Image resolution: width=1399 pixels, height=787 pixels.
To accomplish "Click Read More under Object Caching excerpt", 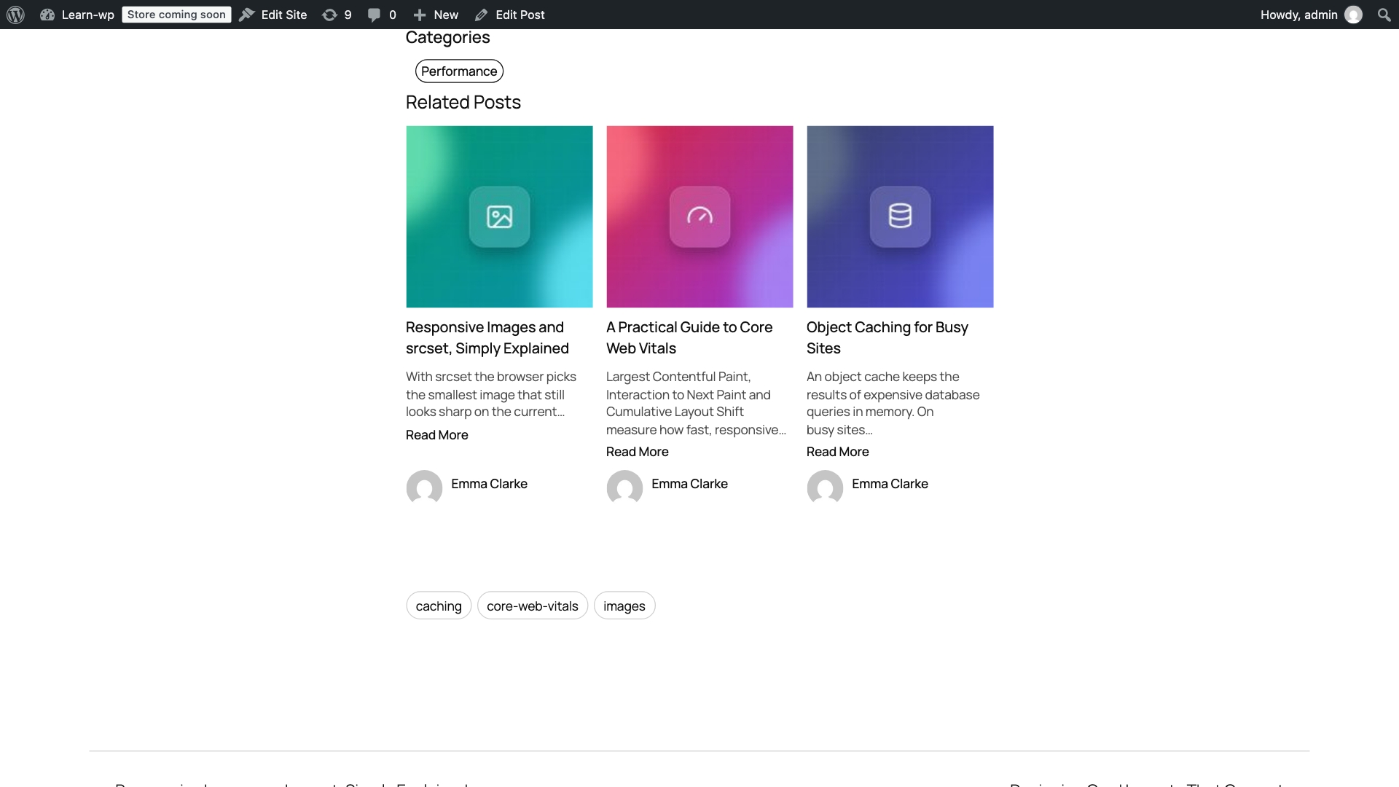I will (x=837, y=451).
